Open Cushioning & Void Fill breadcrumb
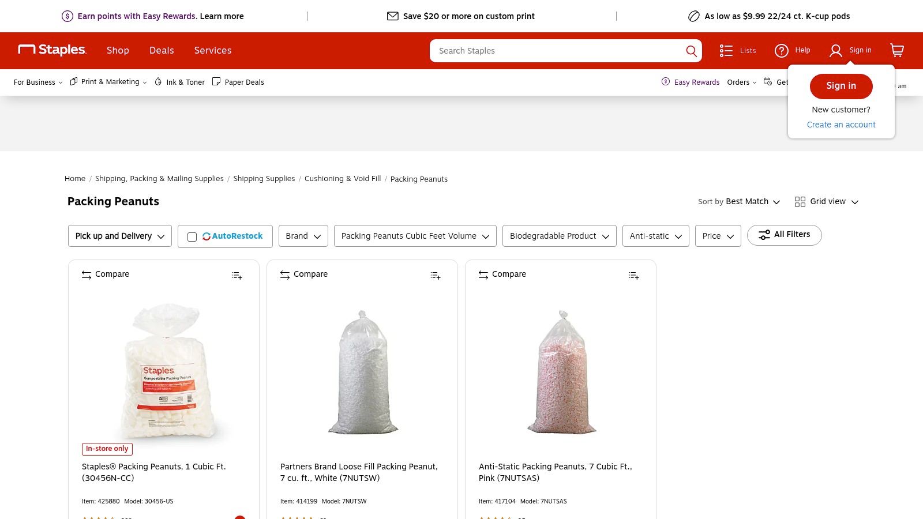This screenshot has width=923, height=519. pos(343,179)
